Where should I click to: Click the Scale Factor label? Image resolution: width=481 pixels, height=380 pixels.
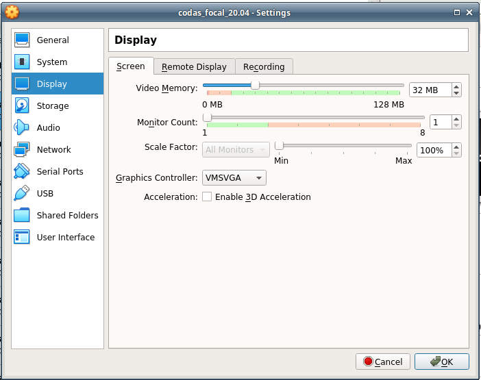coord(171,147)
